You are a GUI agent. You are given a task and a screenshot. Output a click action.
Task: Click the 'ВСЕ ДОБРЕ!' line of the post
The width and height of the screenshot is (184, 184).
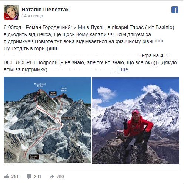pyautogui.click(x=90, y=62)
